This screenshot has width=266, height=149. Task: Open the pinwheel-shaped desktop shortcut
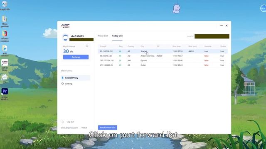pyautogui.click(x=5, y=77)
